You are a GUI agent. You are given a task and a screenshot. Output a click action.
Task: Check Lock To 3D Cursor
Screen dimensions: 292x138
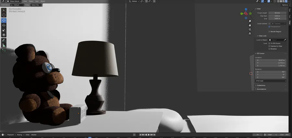(269, 43)
